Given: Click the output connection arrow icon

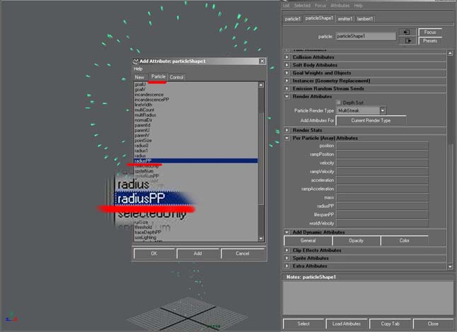Looking at the screenshot, I should (405, 41).
